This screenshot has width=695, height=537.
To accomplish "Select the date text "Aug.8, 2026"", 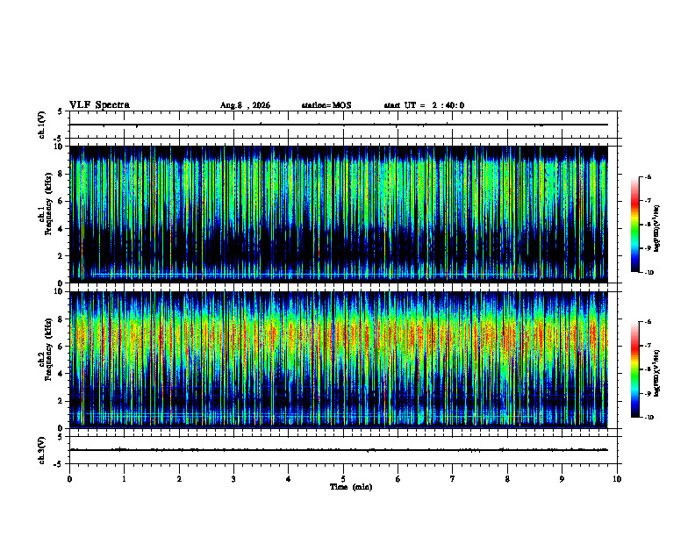I will [x=245, y=105].
